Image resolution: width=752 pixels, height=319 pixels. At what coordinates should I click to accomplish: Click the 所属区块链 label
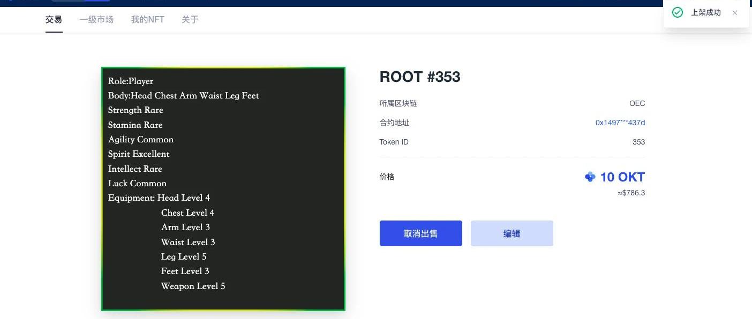tap(398, 103)
